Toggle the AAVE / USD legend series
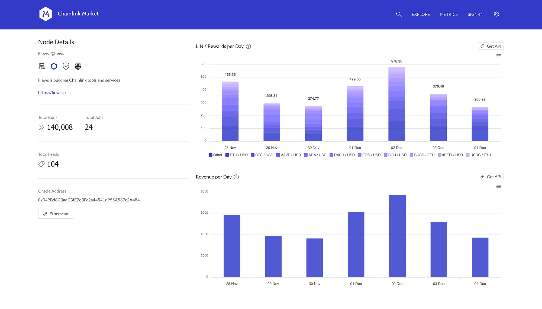This screenshot has height=309, width=542. tap(289, 155)
